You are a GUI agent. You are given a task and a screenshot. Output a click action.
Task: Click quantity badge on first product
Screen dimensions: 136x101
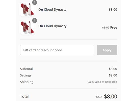(x=35, y=3)
